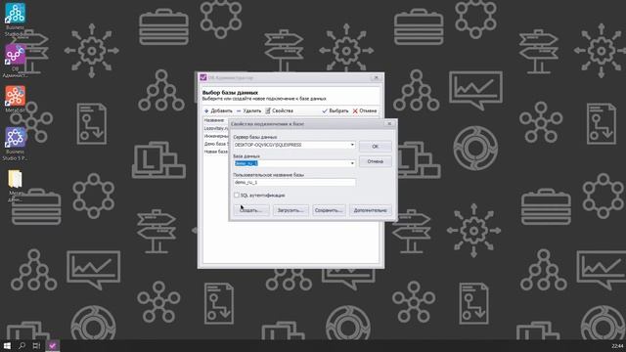Image resolution: width=626 pixels, height=352 pixels.
Task: Open the DB Administrator desktop shortcut
Action: pos(16,61)
